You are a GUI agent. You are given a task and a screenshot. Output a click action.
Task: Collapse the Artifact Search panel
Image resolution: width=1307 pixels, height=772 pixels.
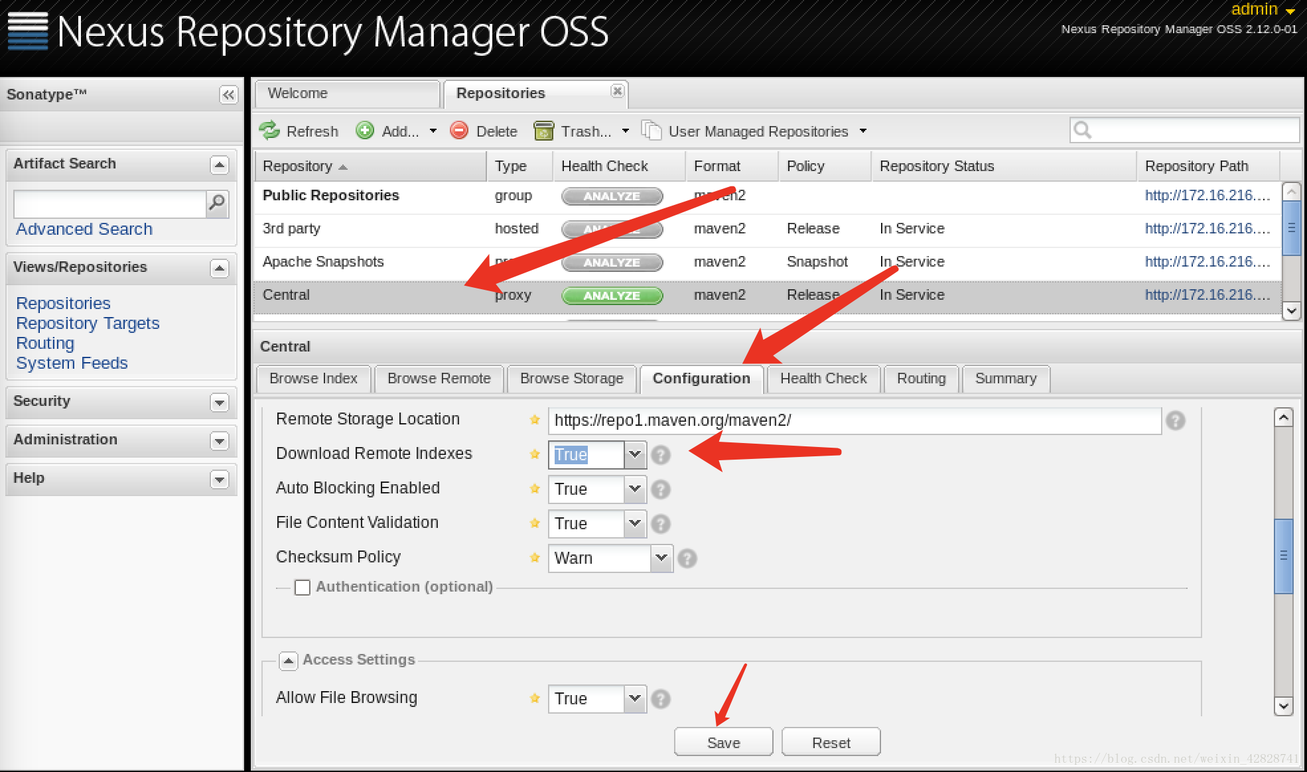220,164
